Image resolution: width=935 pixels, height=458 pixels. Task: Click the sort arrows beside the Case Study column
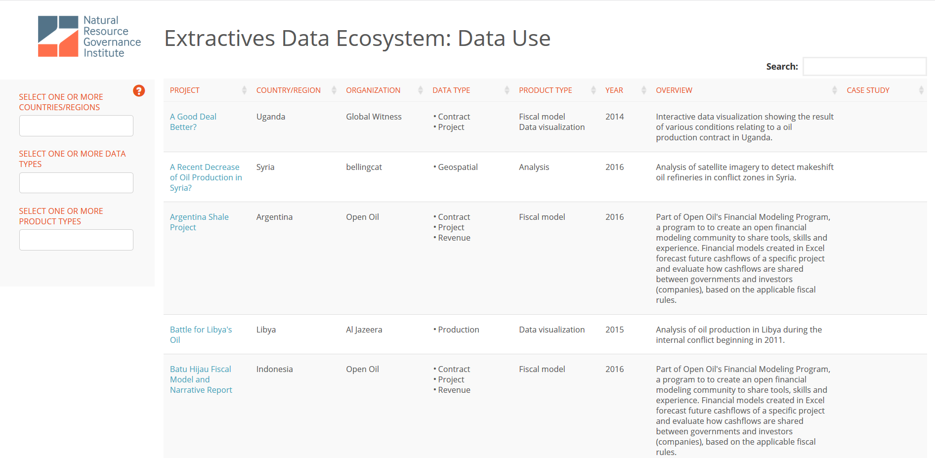921,90
